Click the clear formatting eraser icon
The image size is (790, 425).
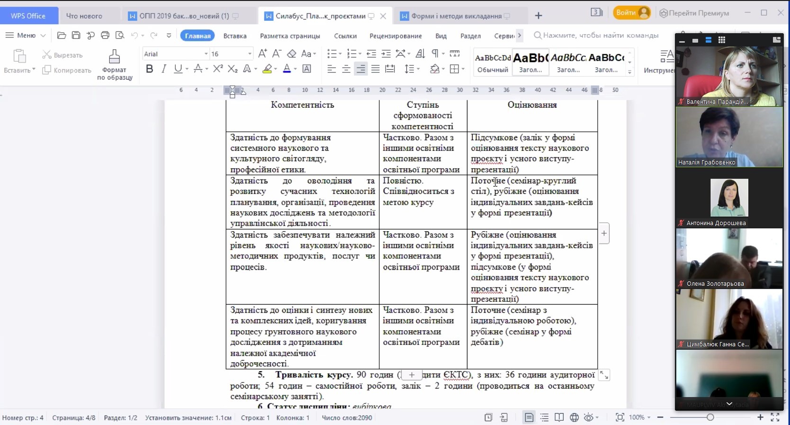[292, 54]
